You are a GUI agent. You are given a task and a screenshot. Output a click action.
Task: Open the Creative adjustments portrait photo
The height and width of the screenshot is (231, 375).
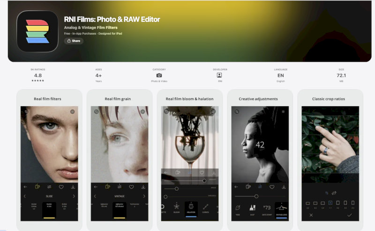pos(260,144)
